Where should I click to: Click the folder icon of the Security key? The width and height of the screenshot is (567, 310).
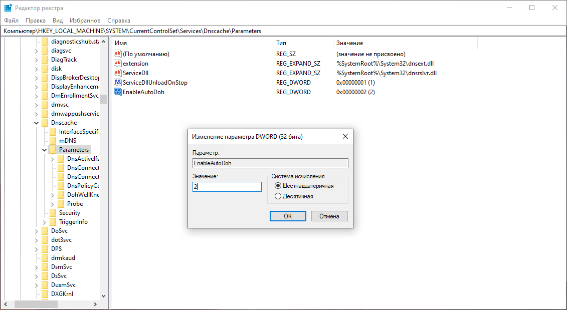pyautogui.click(x=53, y=213)
